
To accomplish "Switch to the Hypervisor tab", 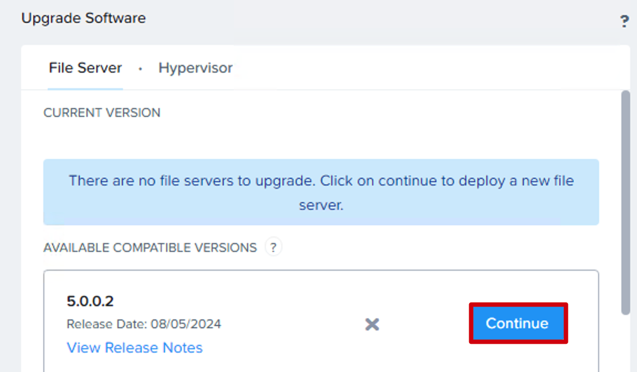I will 196,68.
